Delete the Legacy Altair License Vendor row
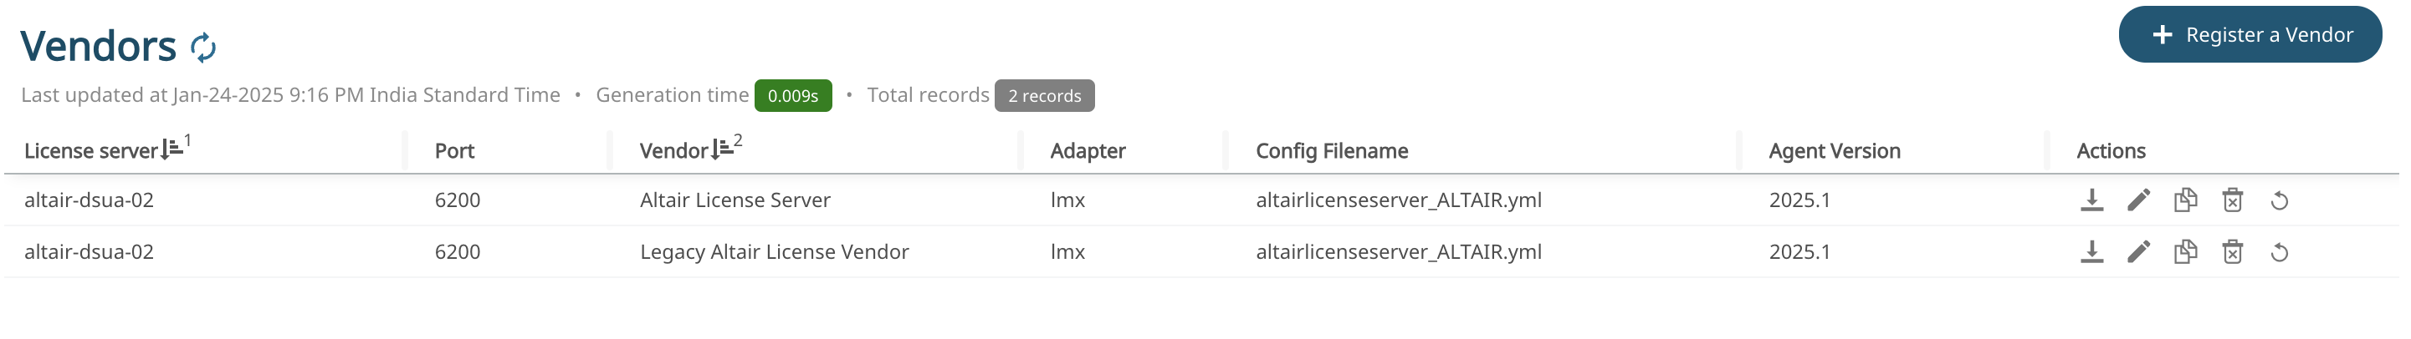The image size is (2411, 339). tap(2232, 251)
